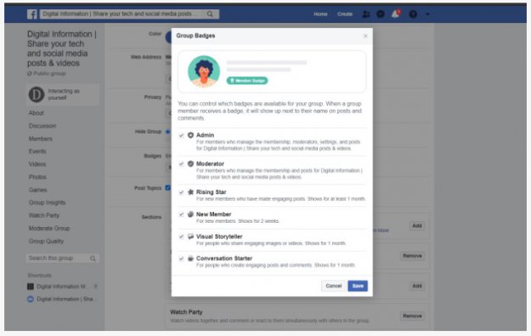Uncheck the Admin badge checkbox
The width and height of the screenshot is (531, 336).
pos(181,135)
